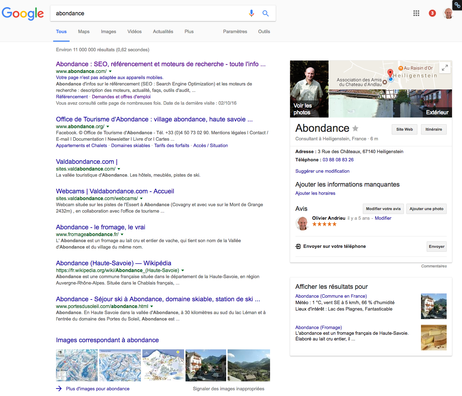Image resolution: width=462 pixels, height=396 pixels.
Task: Click the link extension icon at top right
Action: point(457,5)
